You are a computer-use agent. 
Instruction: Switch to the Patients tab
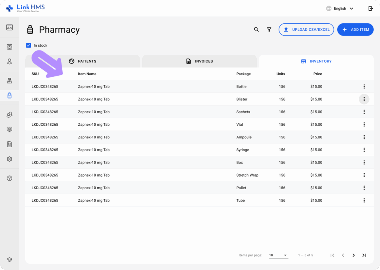pyautogui.click(x=83, y=61)
